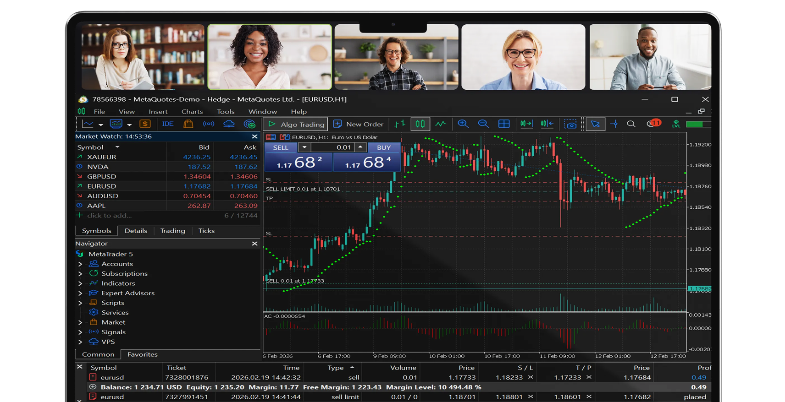Open Depth of Market icon beside EURUSD title
The height and width of the screenshot is (402, 785).
[x=285, y=137]
